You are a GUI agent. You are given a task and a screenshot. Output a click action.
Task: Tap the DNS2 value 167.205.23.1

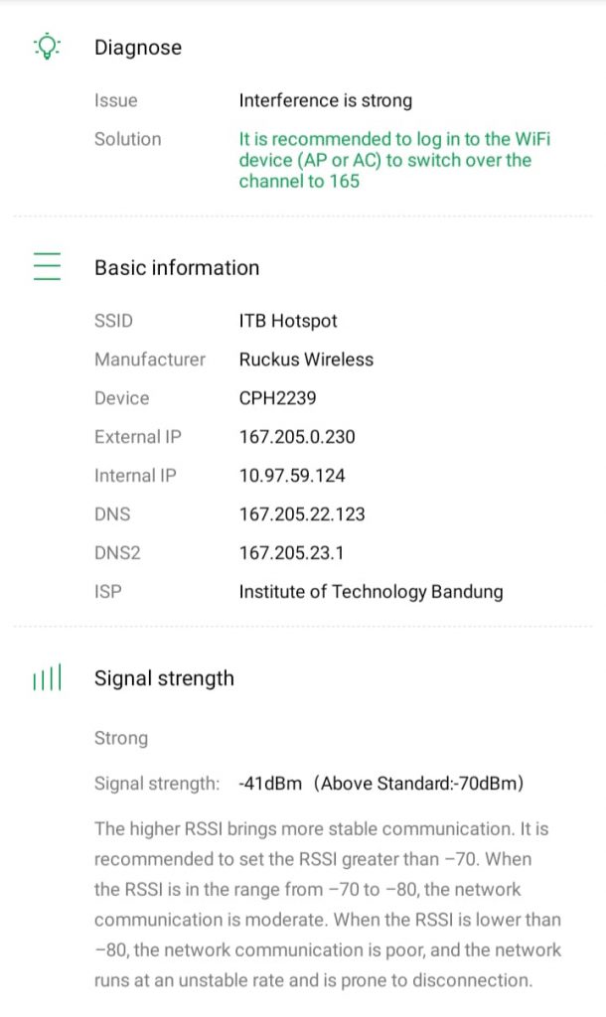pos(292,553)
